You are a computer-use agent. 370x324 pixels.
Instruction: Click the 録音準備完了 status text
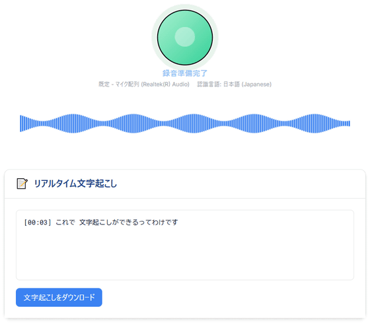click(x=185, y=73)
